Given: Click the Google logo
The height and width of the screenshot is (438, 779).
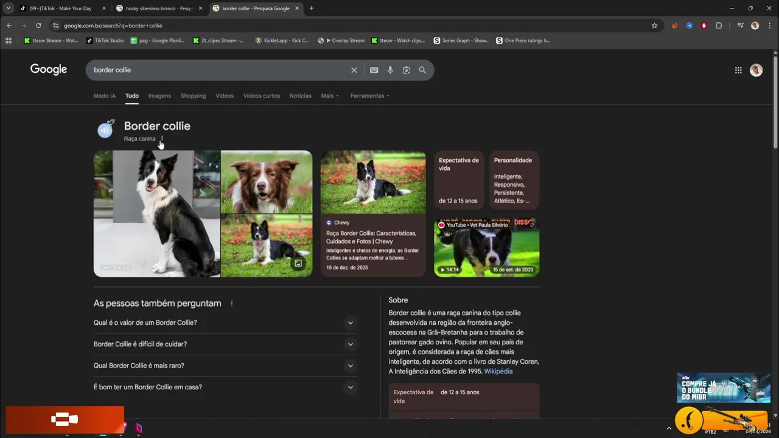Looking at the screenshot, I should coord(49,69).
